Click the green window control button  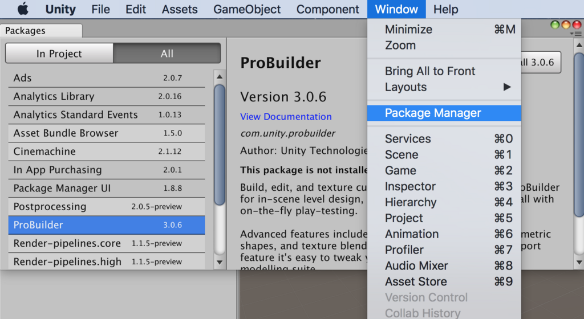pyautogui.click(x=555, y=25)
